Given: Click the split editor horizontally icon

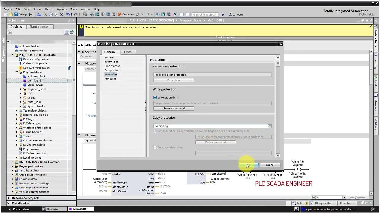Looking at the screenshot, I should (x=181, y=14).
